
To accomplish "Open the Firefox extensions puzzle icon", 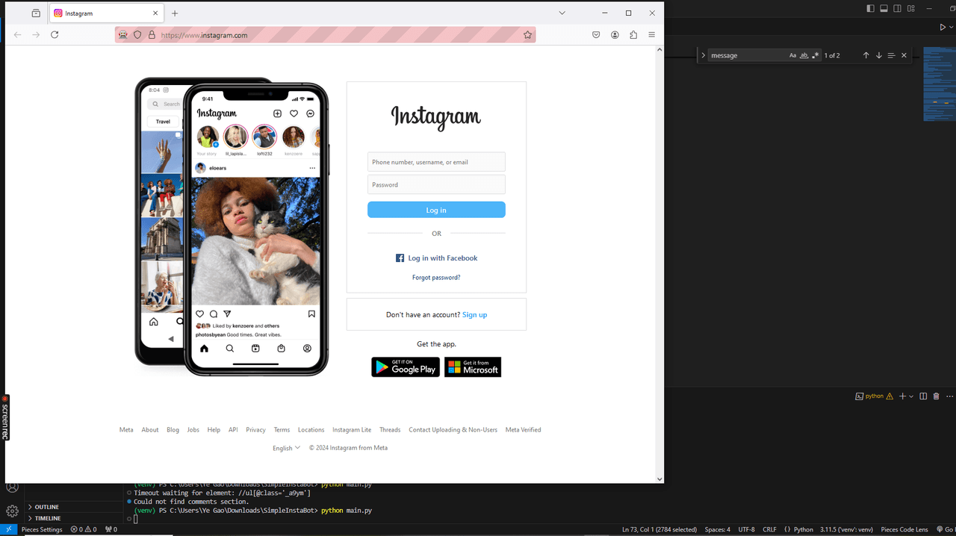I will 633,35.
